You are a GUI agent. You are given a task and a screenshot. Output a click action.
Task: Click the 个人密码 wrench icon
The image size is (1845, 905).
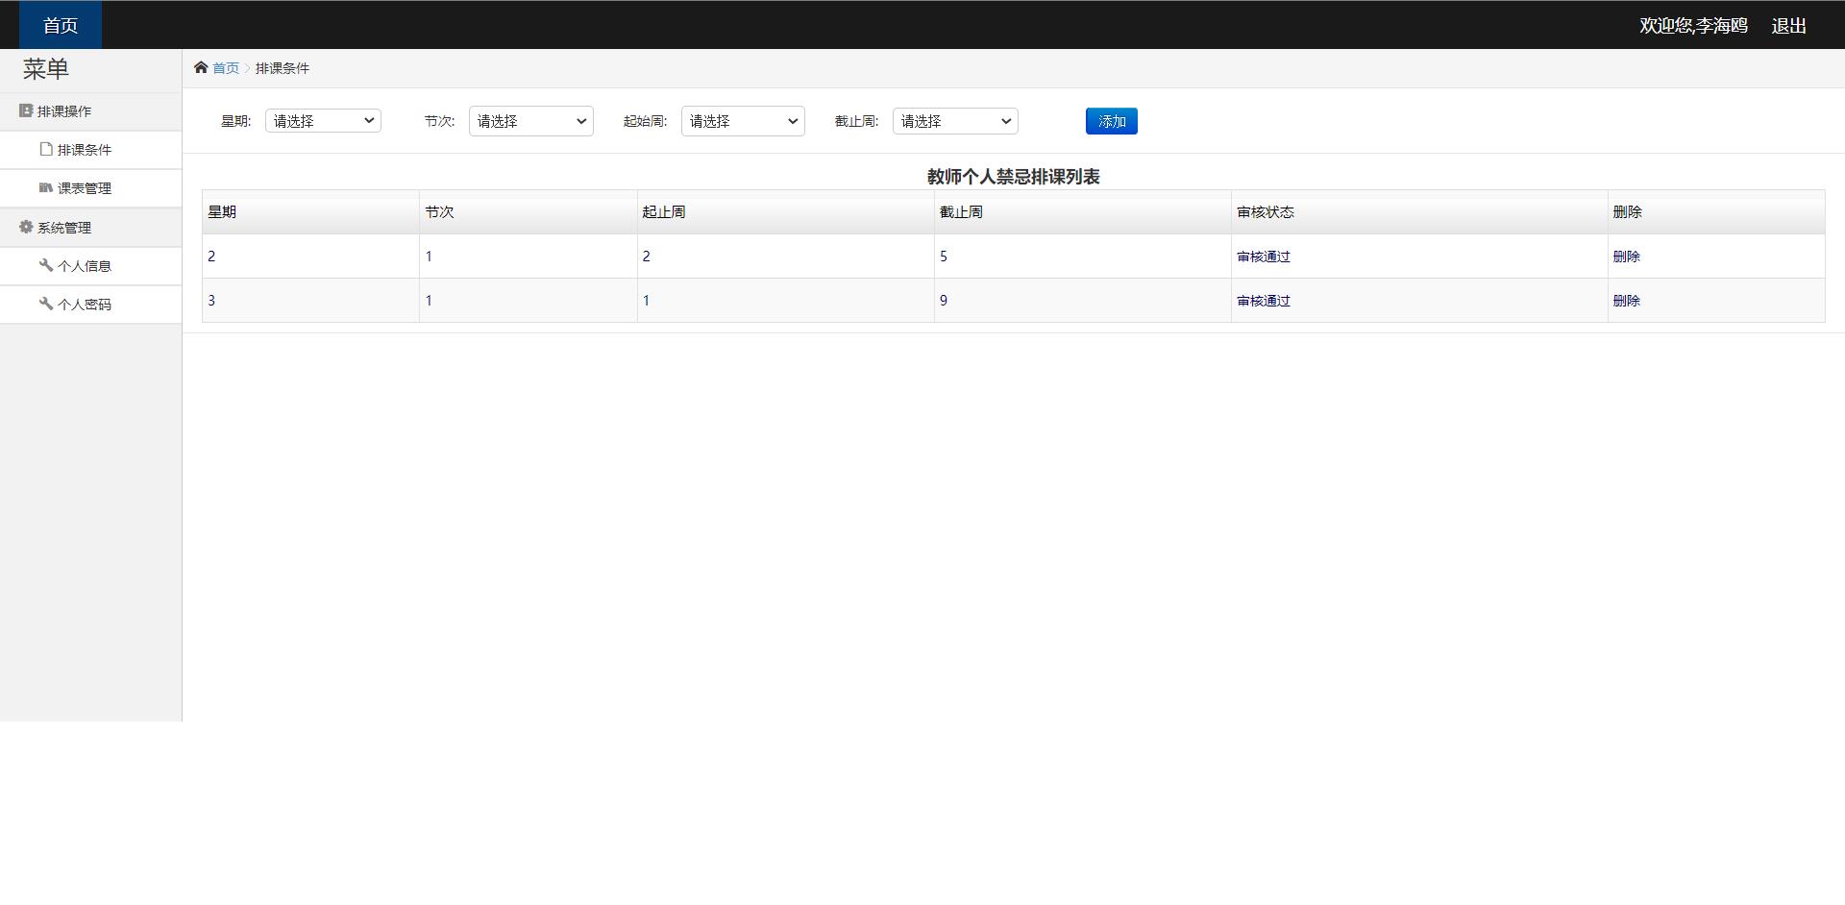(x=46, y=304)
